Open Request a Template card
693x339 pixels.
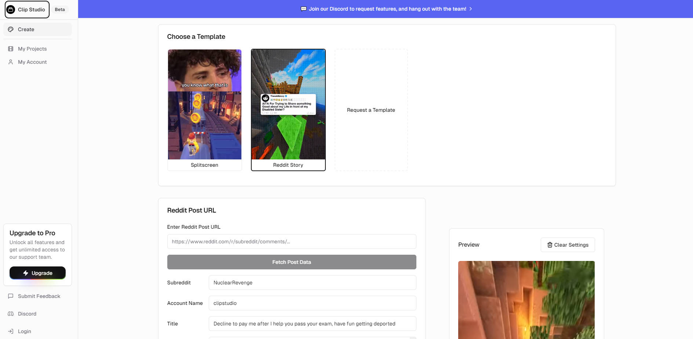371,110
